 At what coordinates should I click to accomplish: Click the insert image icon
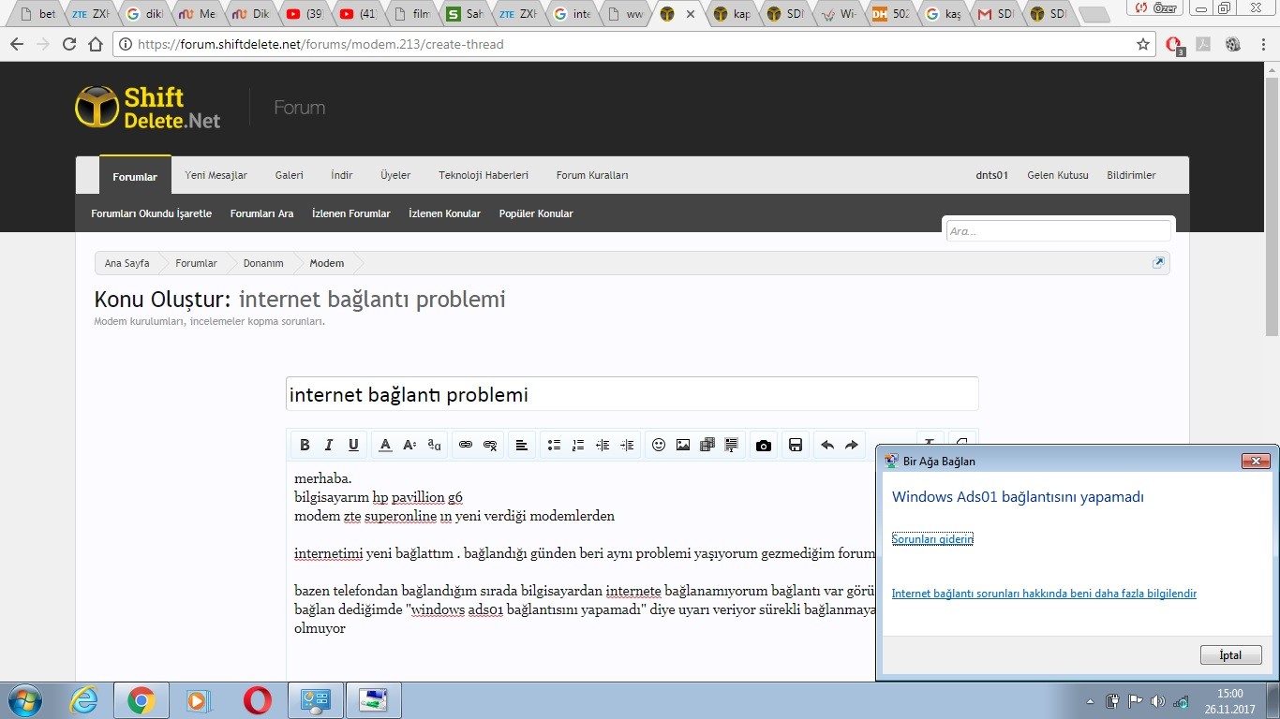(x=683, y=446)
